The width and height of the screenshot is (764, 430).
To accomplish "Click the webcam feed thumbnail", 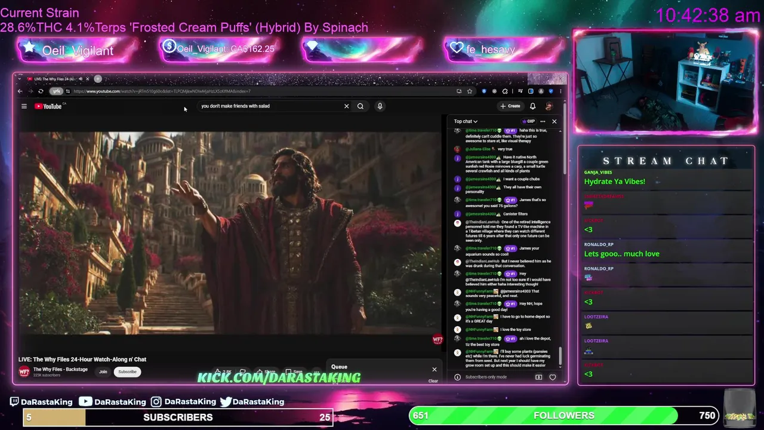I will (666, 81).
